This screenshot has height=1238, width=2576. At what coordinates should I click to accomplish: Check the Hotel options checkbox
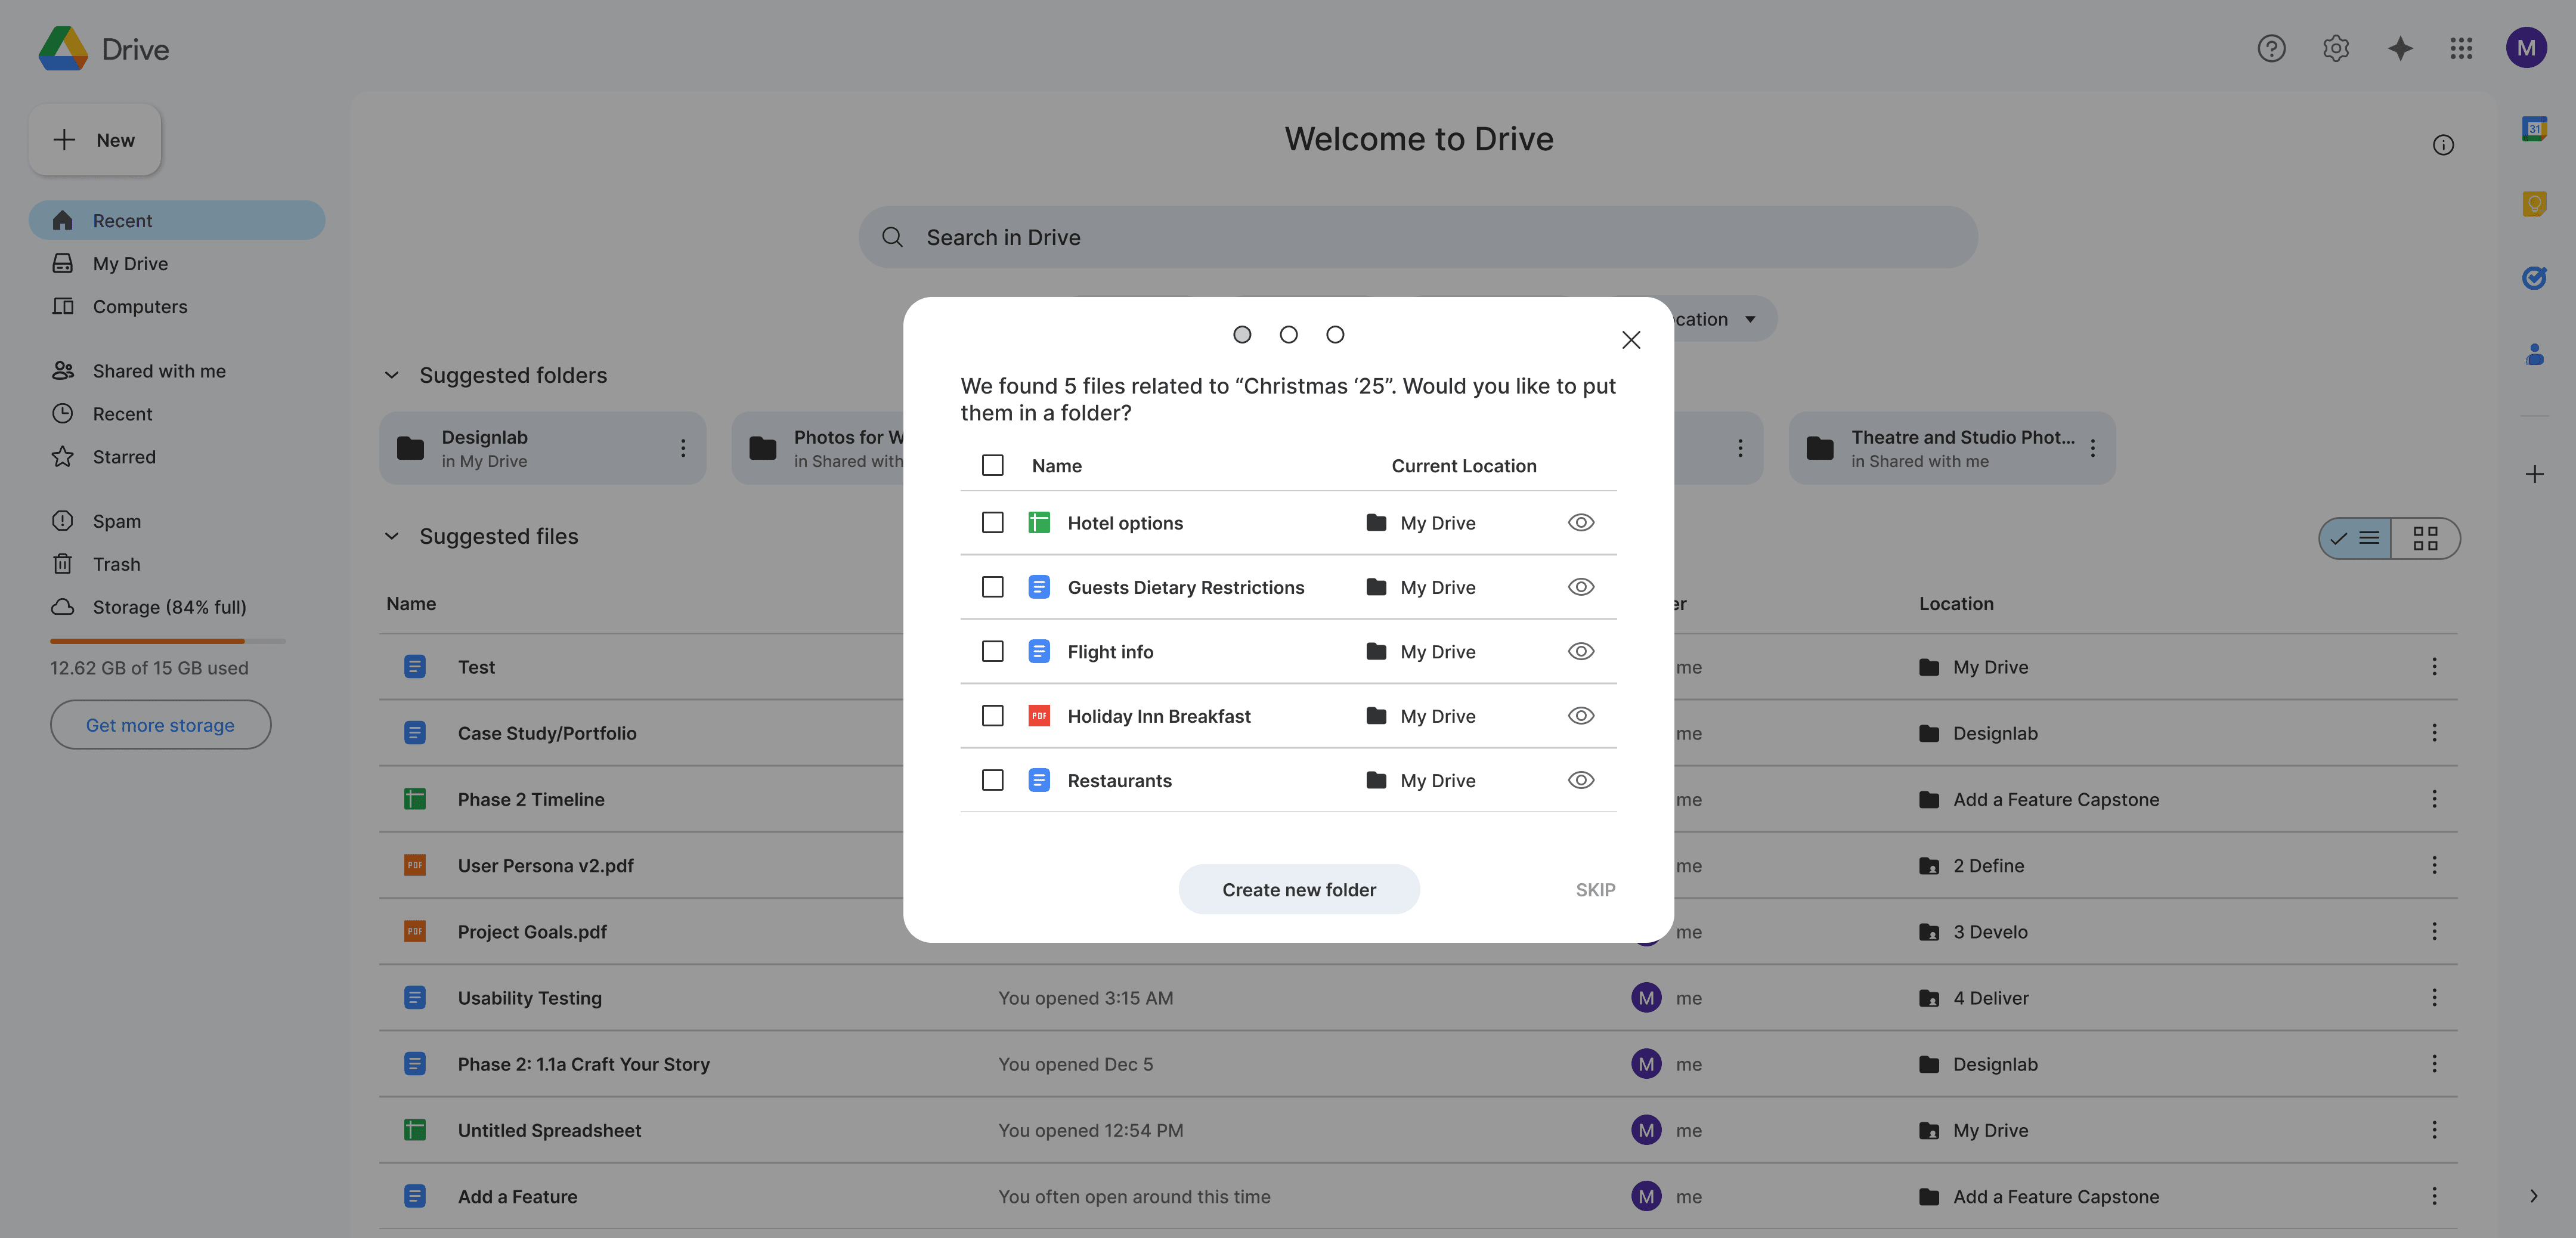pyautogui.click(x=992, y=523)
